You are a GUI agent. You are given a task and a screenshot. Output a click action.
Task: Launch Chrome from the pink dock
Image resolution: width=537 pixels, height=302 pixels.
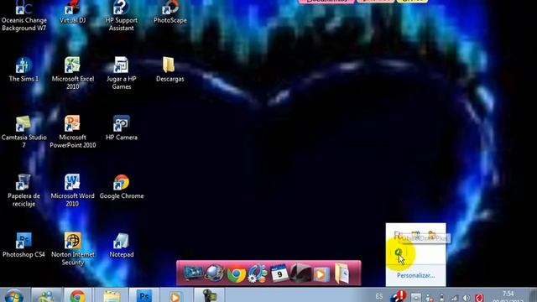pyautogui.click(x=237, y=274)
